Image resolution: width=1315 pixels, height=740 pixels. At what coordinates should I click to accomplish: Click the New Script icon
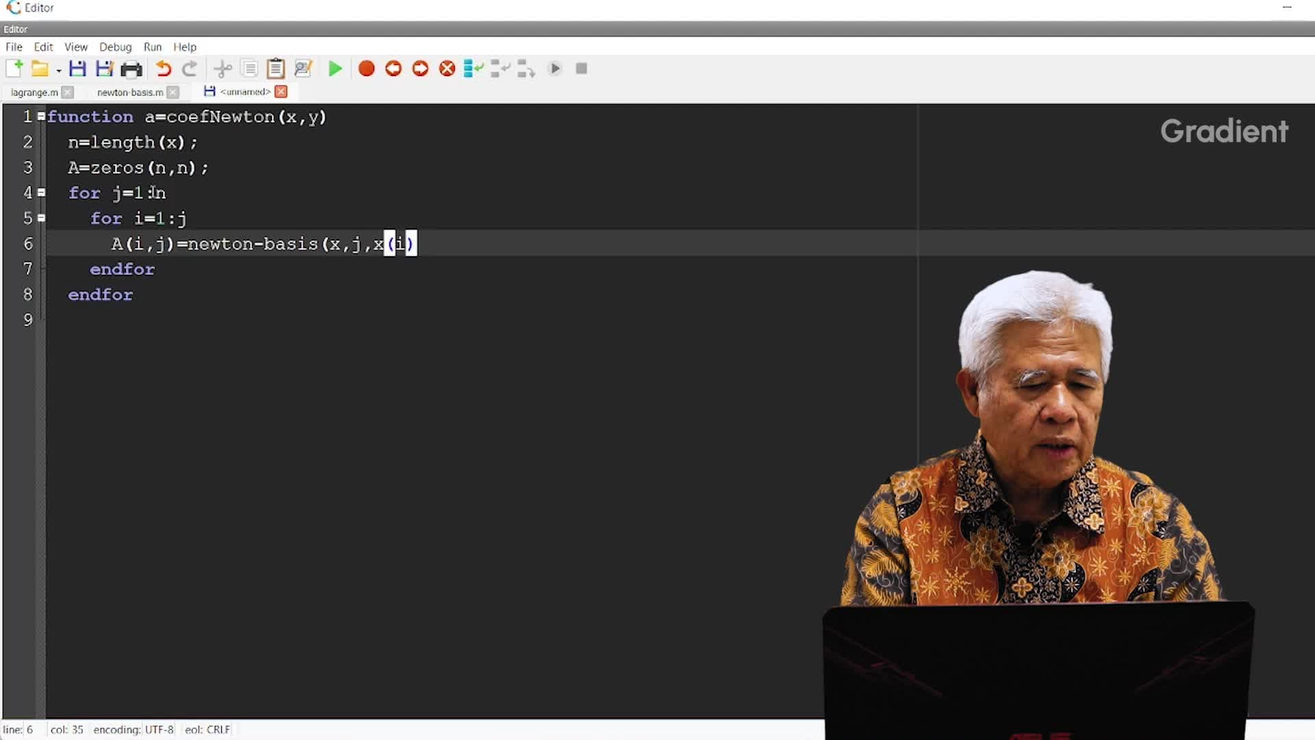(14, 69)
